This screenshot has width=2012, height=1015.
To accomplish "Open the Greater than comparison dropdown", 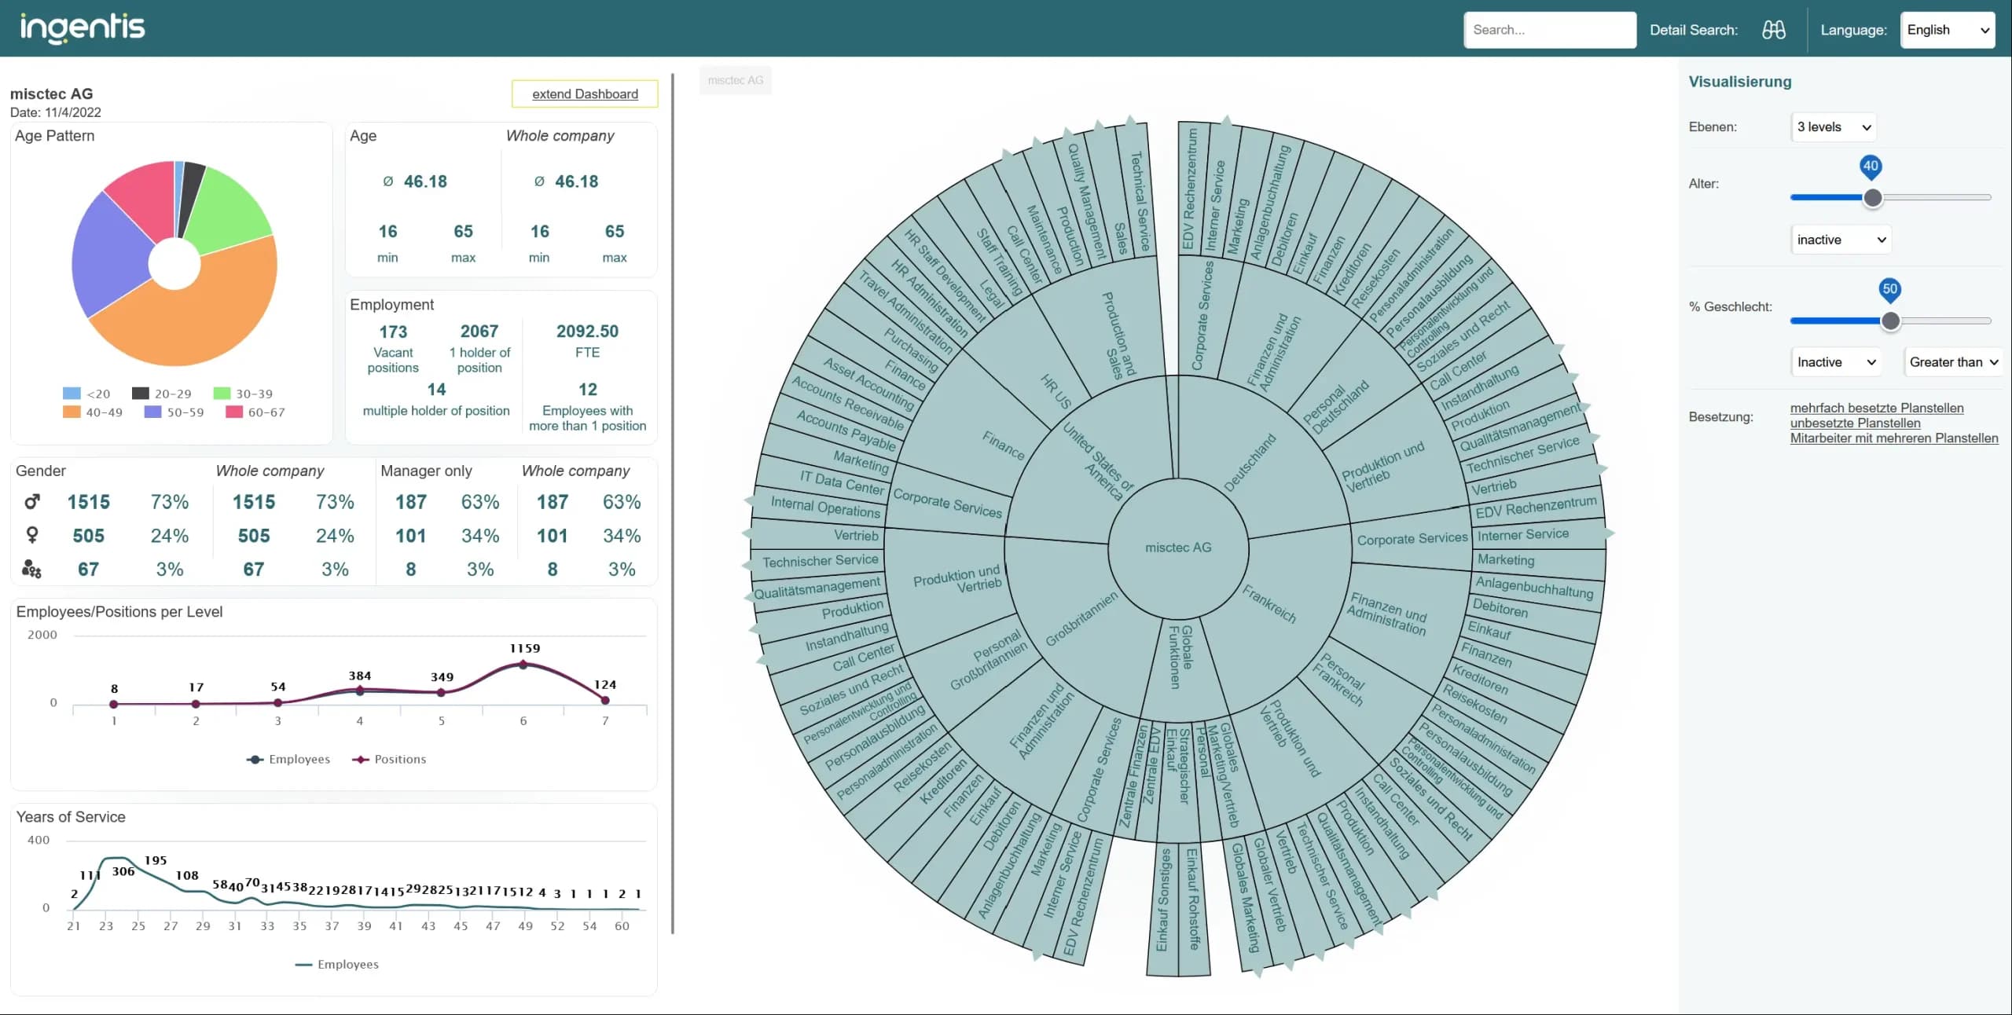I will pos(1953,362).
